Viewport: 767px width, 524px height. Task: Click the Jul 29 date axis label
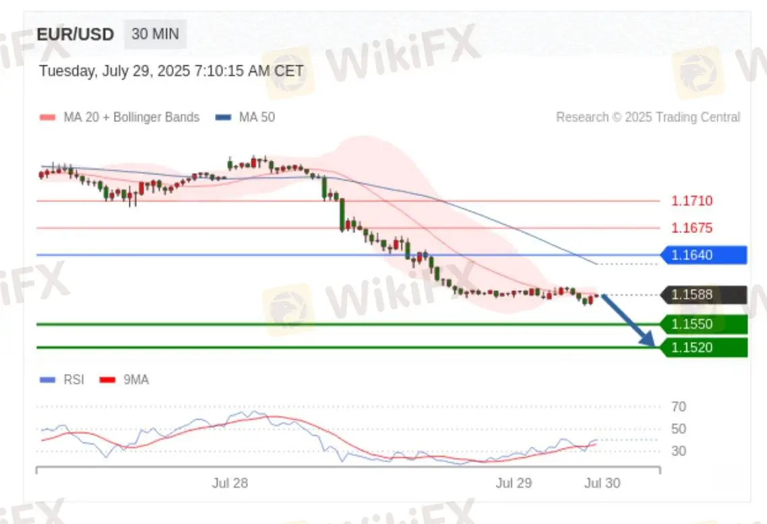point(514,484)
